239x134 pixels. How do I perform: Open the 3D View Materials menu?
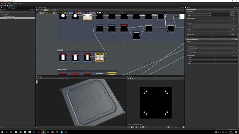point(42,78)
